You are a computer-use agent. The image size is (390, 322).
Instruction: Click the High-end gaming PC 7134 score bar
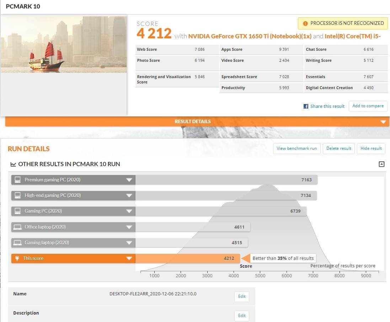226,195
